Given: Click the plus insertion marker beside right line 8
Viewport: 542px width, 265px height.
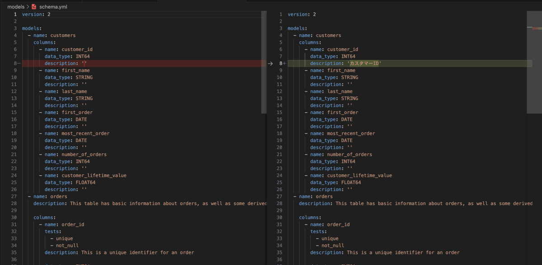Looking at the screenshot, I should click(285, 64).
